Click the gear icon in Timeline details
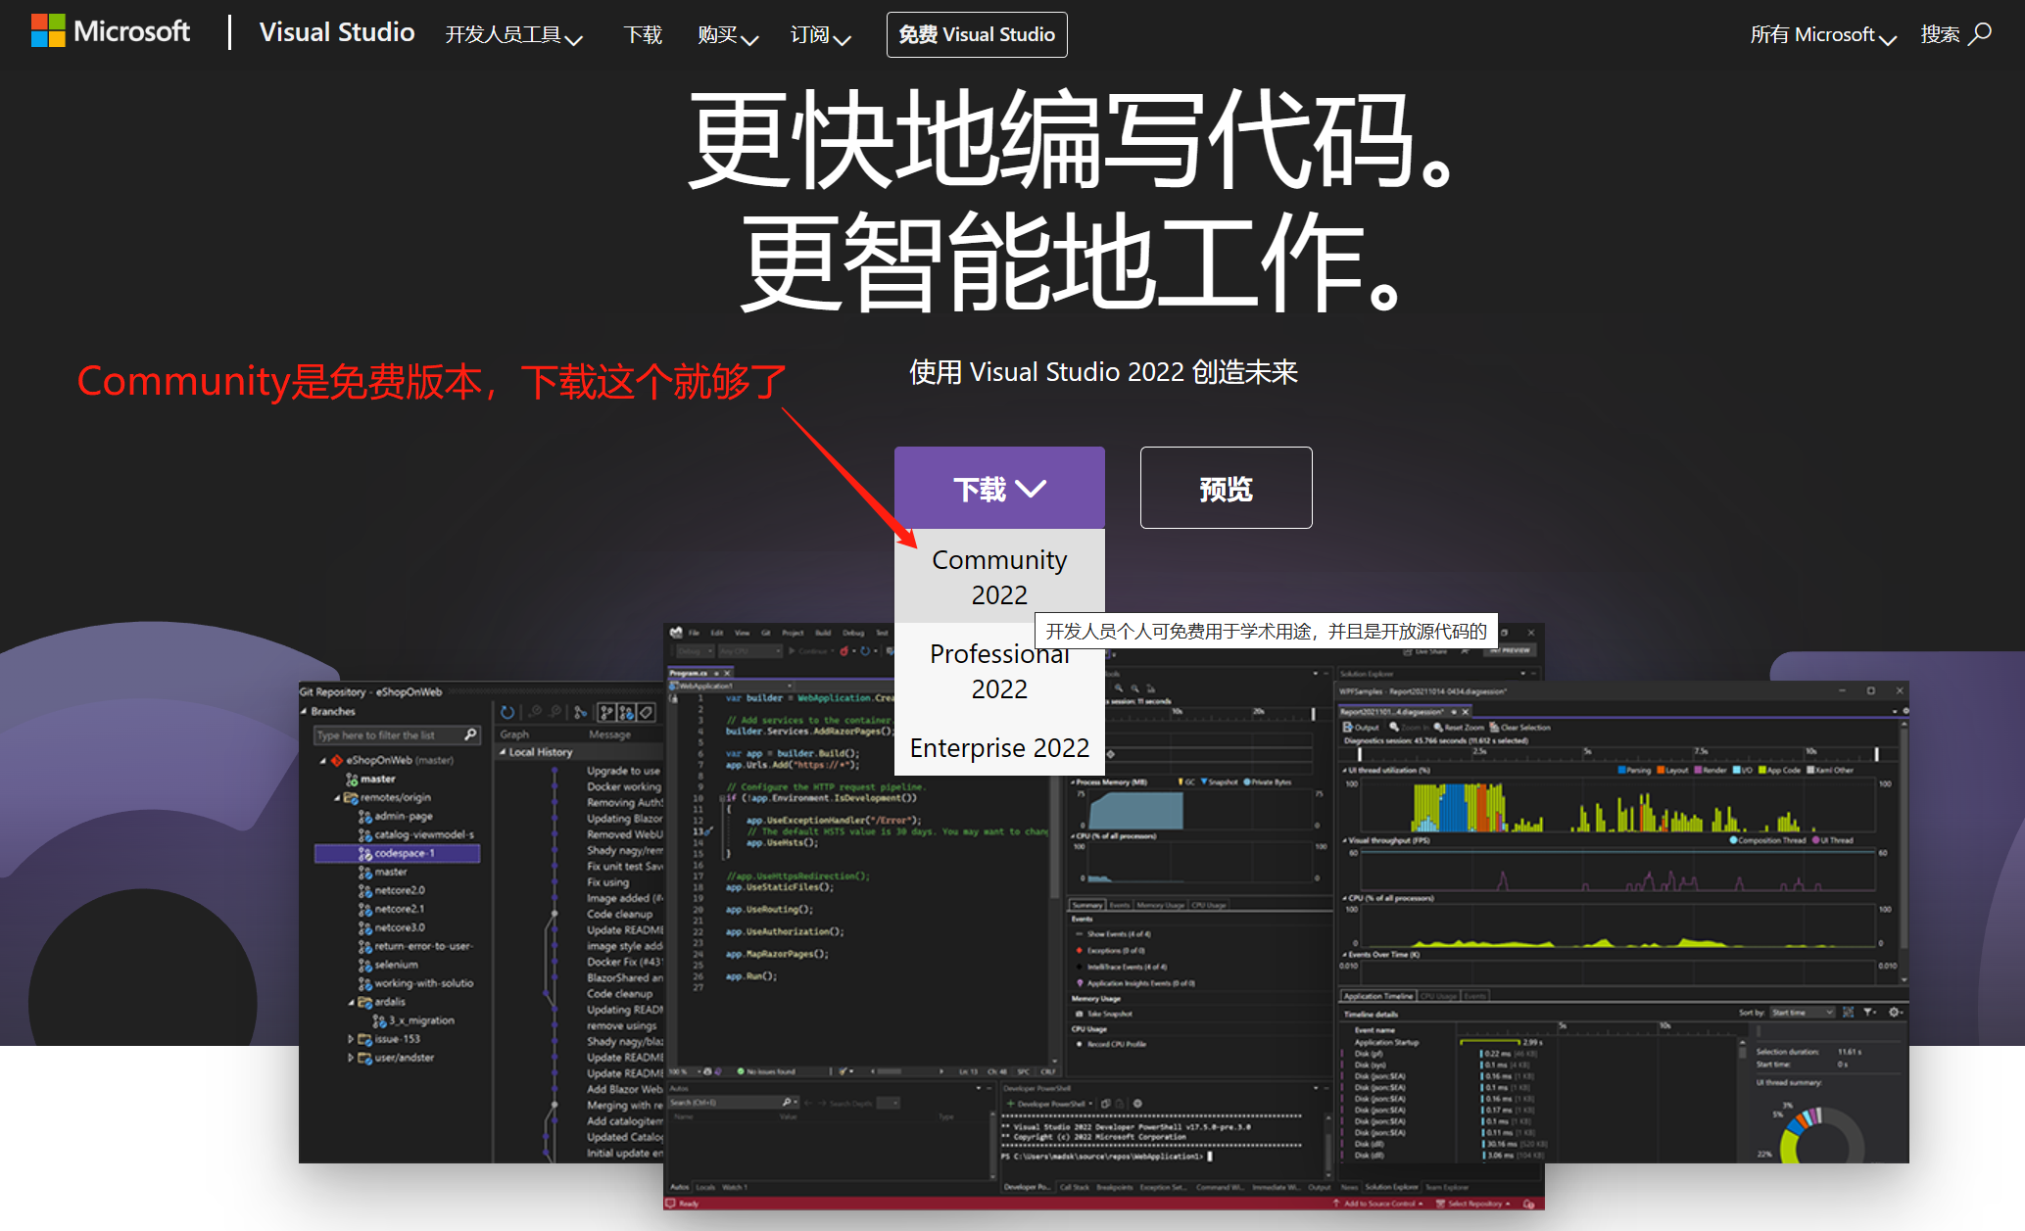 tap(1895, 1013)
